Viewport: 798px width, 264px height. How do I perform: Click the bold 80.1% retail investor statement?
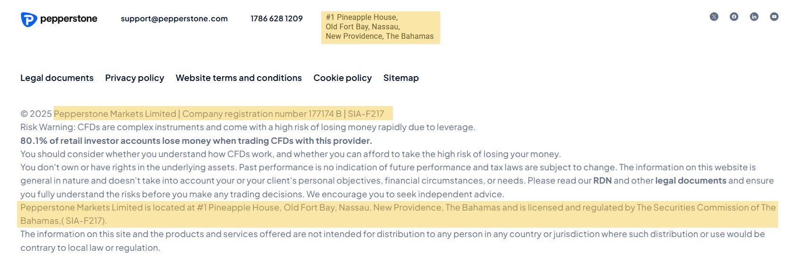[x=196, y=141]
